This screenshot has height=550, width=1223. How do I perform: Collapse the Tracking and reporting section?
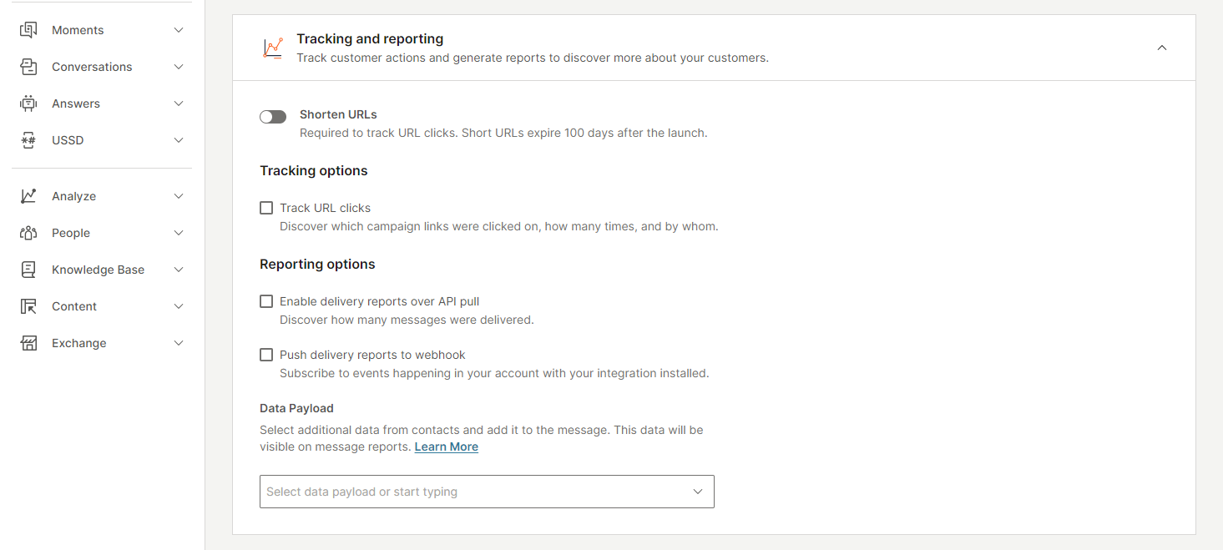[1162, 48]
